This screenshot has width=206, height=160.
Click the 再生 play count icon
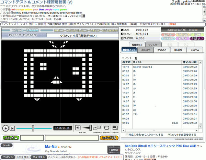(x=122, y=30)
